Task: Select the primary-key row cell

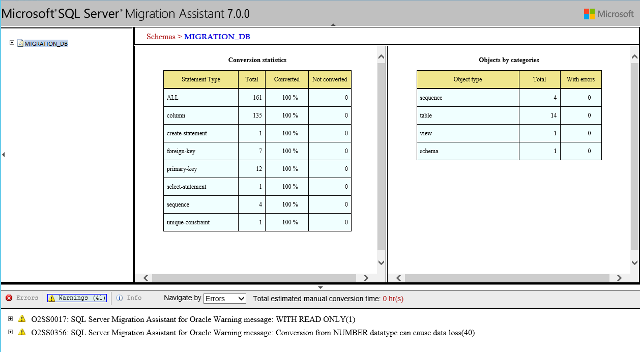Action: click(x=201, y=169)
